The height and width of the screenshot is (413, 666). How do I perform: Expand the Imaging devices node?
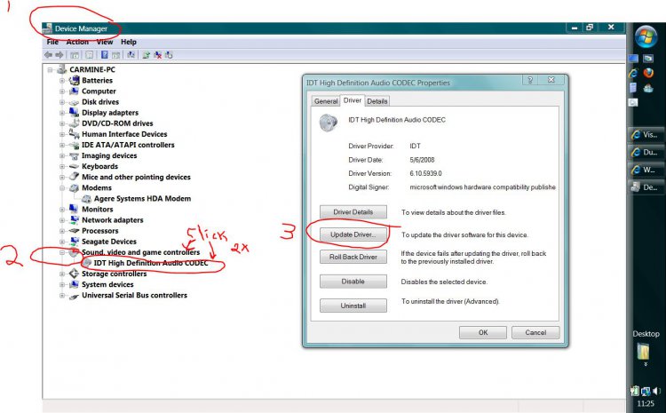pos(62,155)
